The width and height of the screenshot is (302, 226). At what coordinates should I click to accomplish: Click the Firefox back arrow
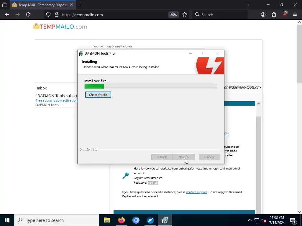point(7,15)
